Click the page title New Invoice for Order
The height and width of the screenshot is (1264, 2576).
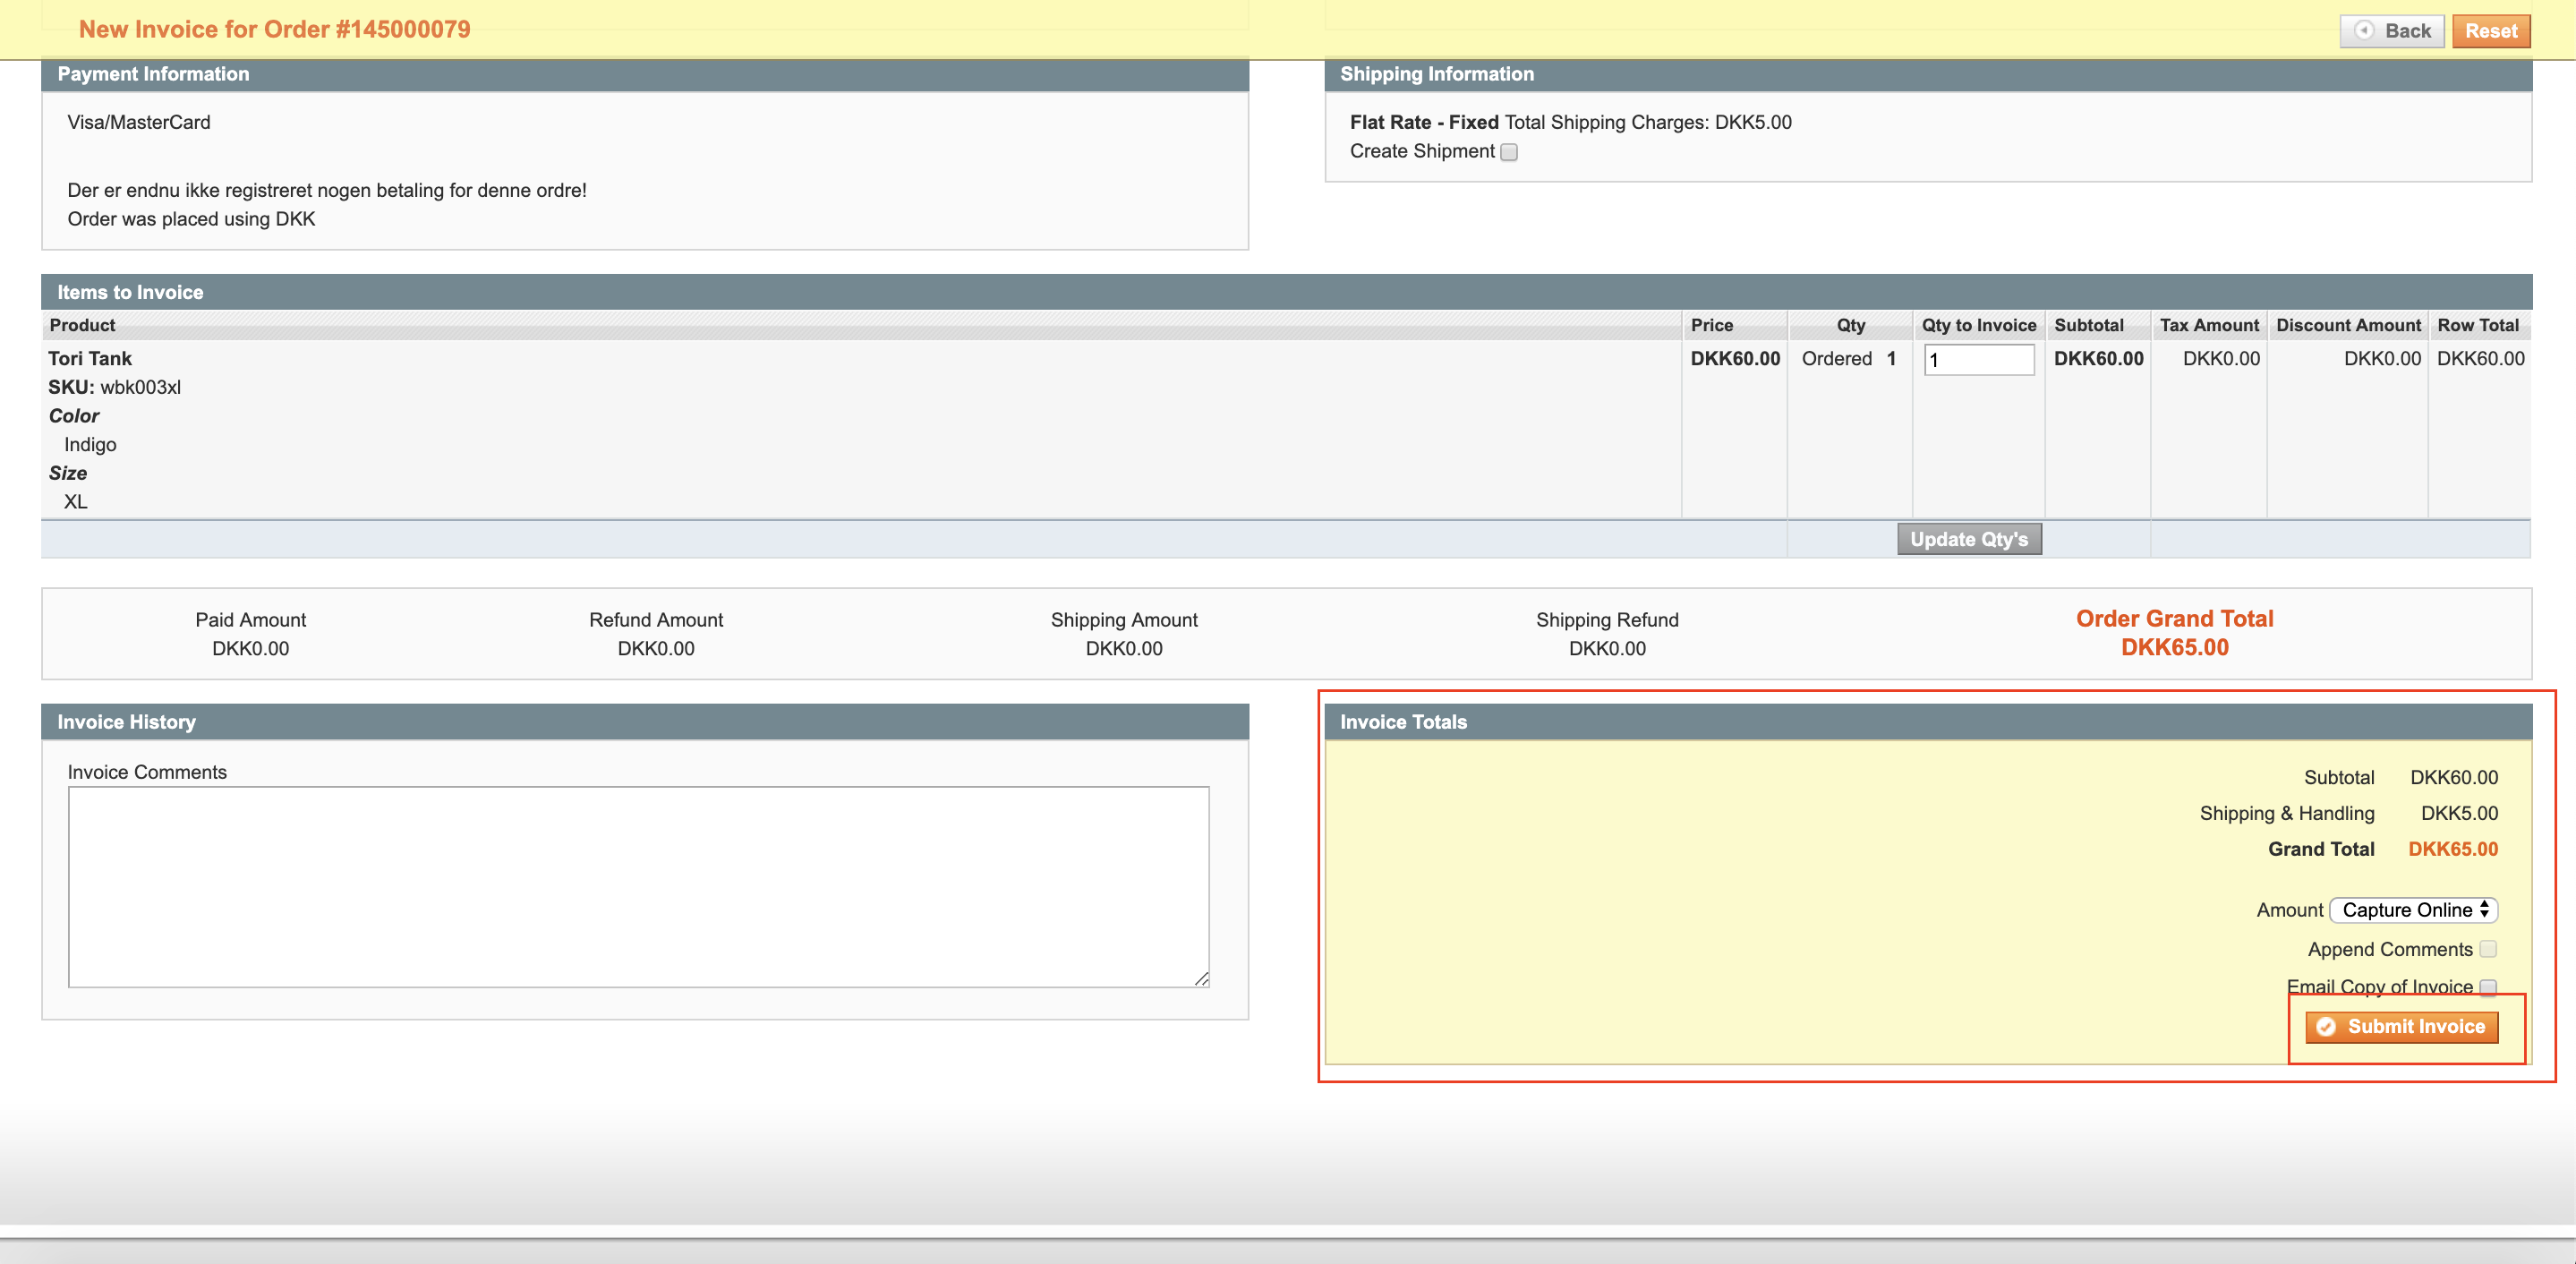[274, 29]
